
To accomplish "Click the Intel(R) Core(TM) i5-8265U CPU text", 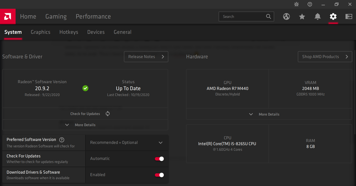I will point(227,144).
